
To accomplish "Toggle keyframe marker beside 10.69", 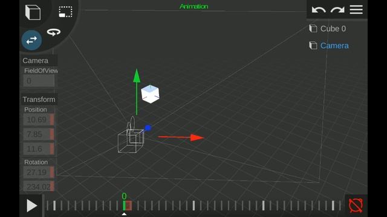I will tap(52, 120).
